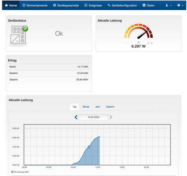Click the house icon beside Home
The width and height of the screenshot is (187, 176).
[x=6, y=5]
